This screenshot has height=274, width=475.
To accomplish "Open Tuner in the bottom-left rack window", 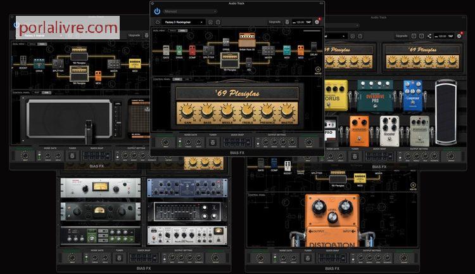I will coord(119,258).
